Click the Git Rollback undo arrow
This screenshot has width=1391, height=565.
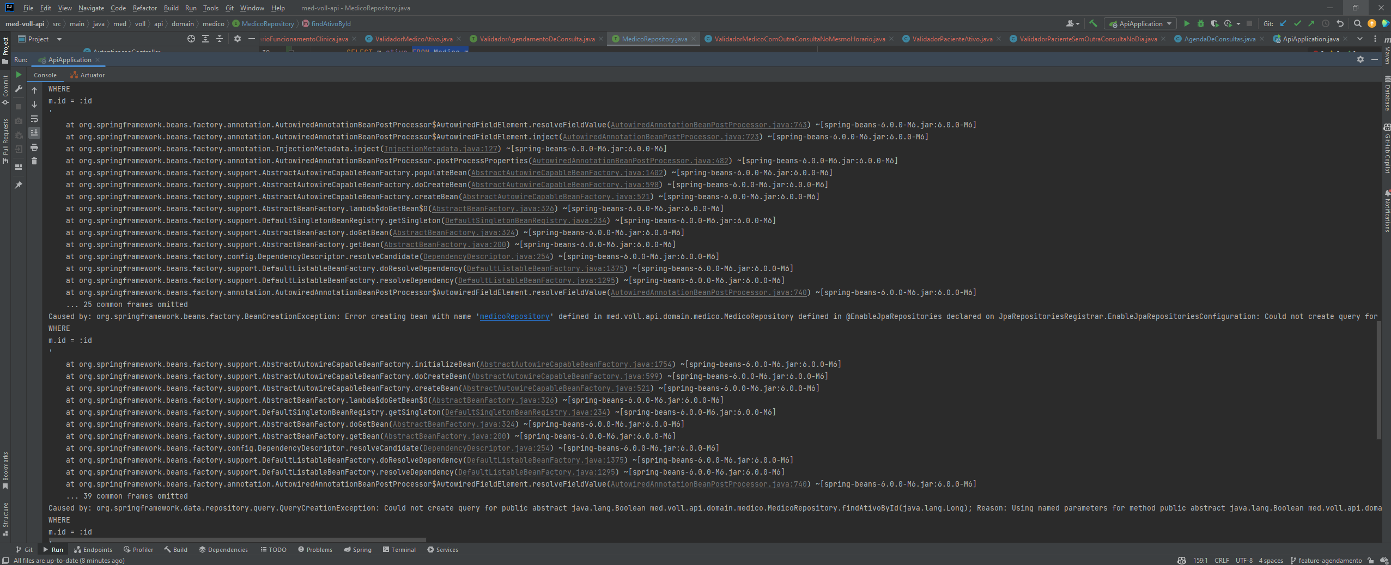click(1340, 23)
